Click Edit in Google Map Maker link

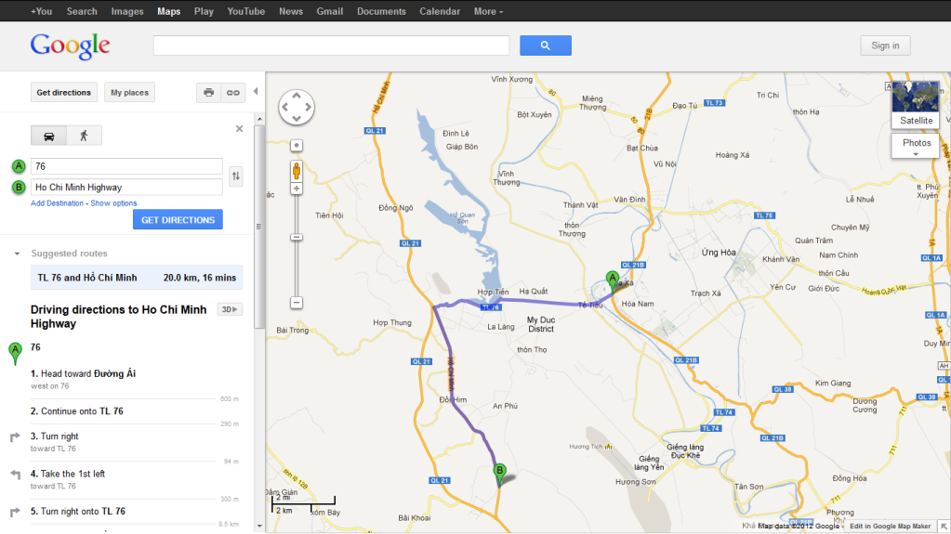click(890, 527)
